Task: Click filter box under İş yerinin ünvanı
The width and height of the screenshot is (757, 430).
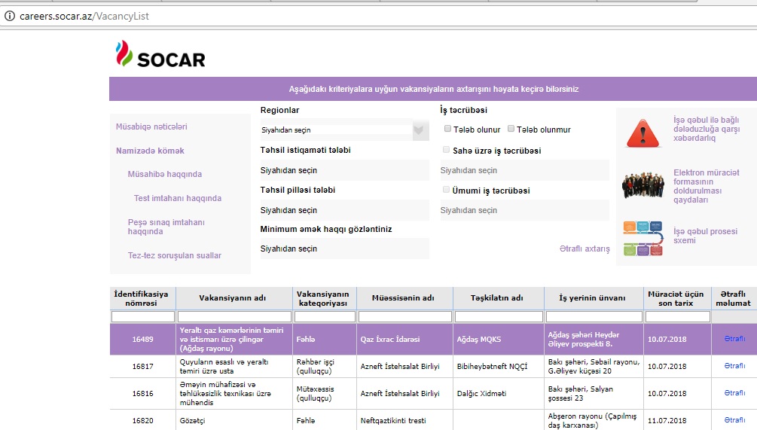Action: (x=594, y=316)
